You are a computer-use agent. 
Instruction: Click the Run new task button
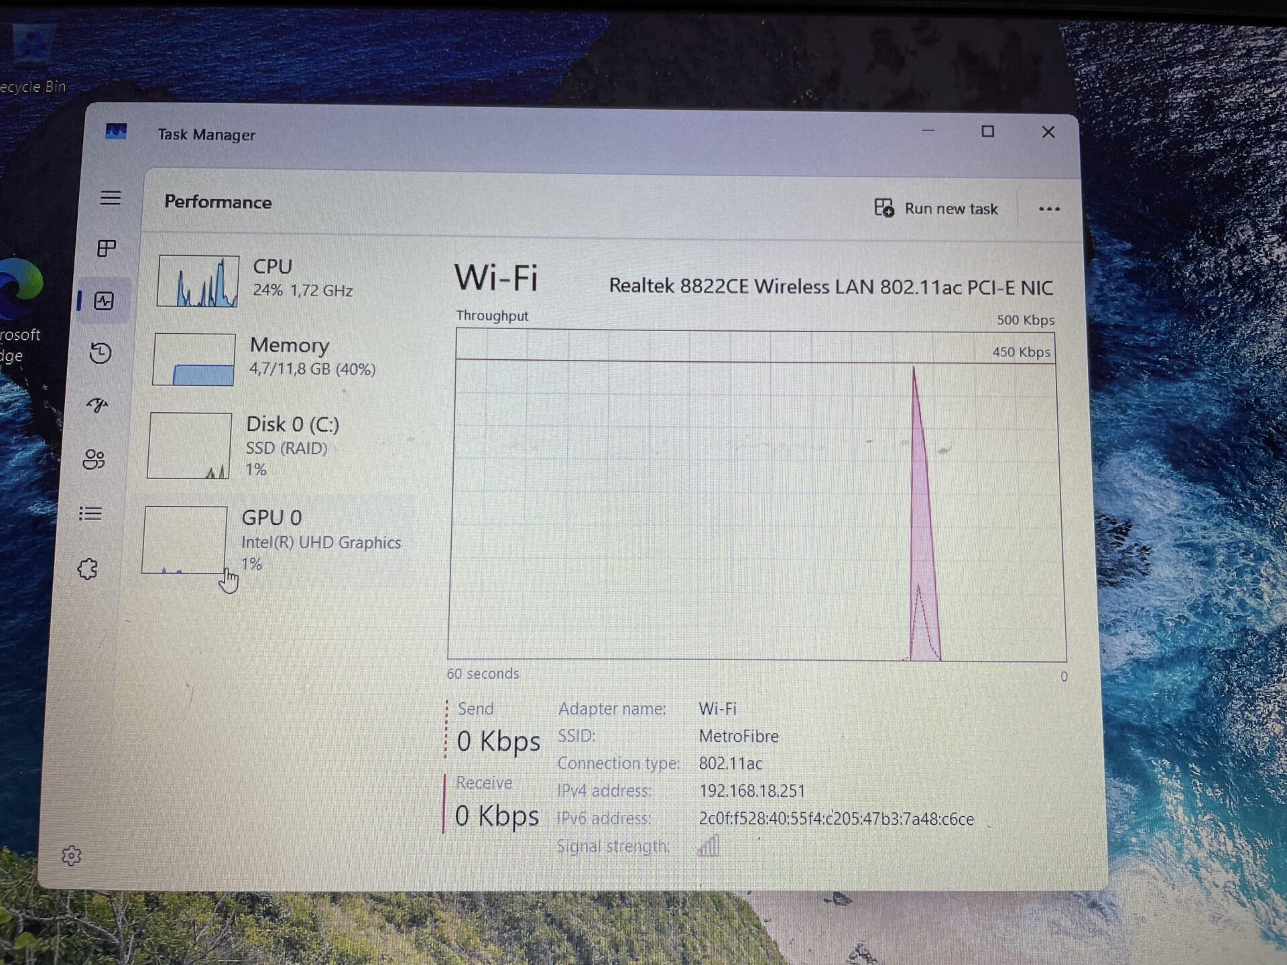click(936, 208)
